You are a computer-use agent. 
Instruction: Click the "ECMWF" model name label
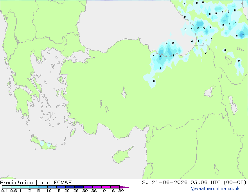pos(63,183)
